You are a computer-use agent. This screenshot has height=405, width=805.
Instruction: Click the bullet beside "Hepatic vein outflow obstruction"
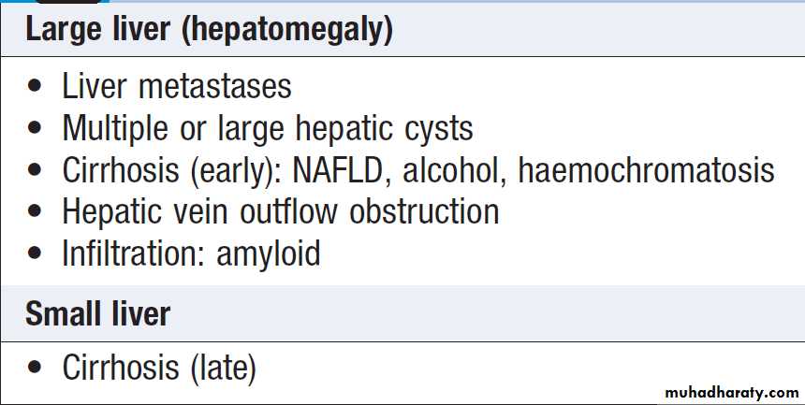36,212
